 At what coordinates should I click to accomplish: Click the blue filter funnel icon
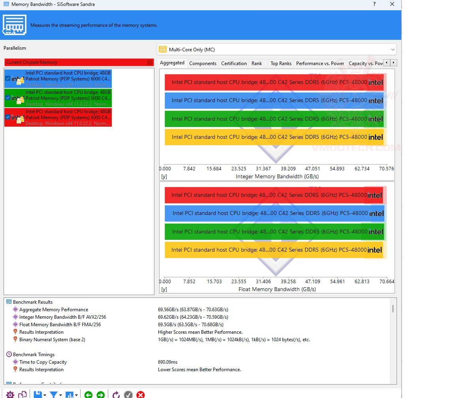click(x=53, y=394)
